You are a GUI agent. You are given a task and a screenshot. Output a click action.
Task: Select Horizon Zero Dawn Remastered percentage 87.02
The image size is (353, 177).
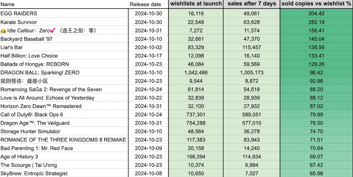click(x=316, y=106)
